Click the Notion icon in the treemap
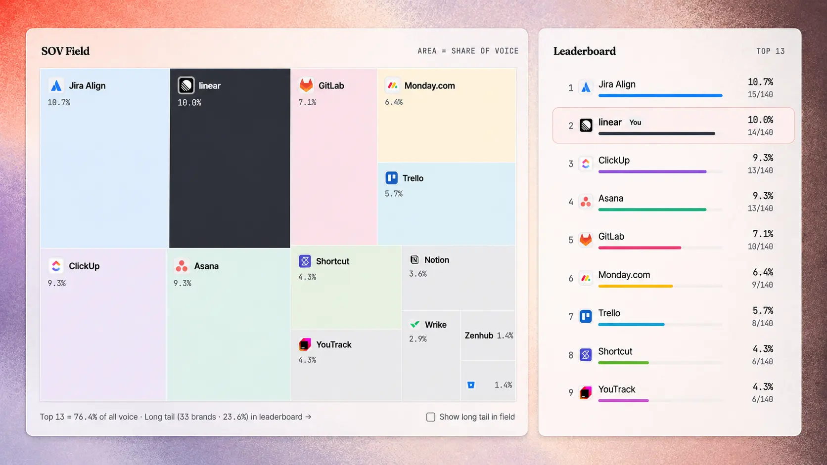 coord(414,260)
